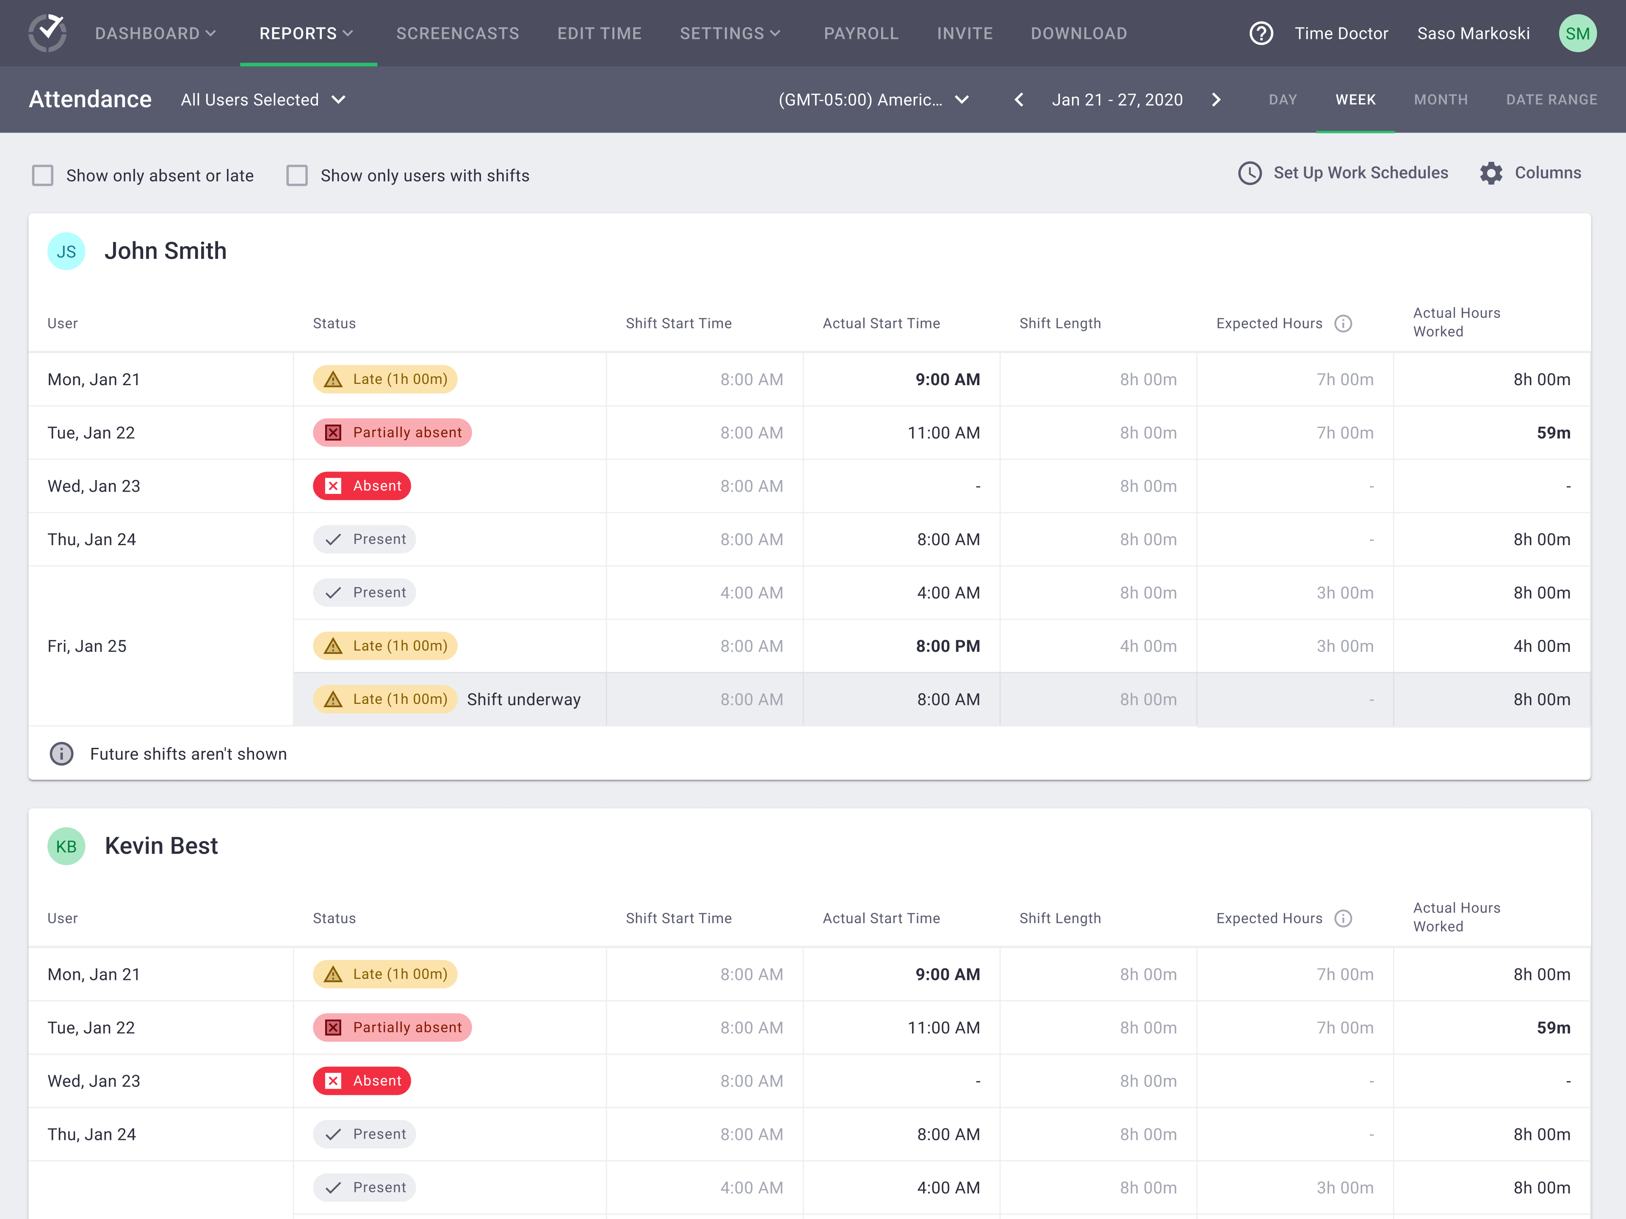Image resolution: width=1626 pixels, height=1219 pixels.
Task: Expand the All Users Selected dropdown
Action: (263, 100)
